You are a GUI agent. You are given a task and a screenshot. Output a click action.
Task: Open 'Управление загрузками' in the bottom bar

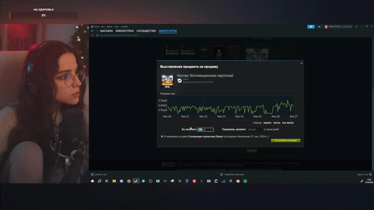232,174
